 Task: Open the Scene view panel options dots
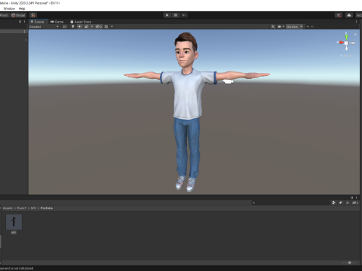point(356,22)
